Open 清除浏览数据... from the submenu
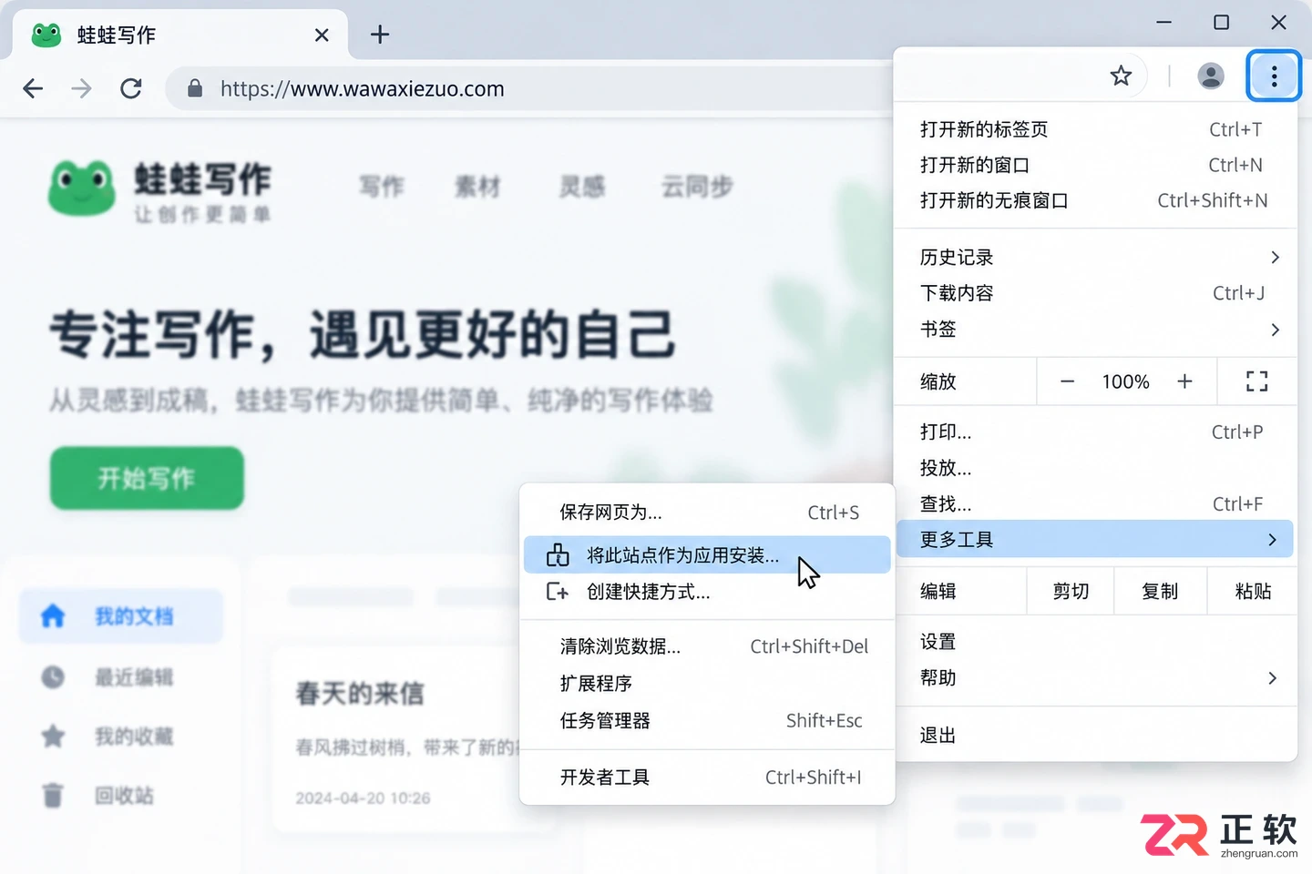 (x=707, y=646)
